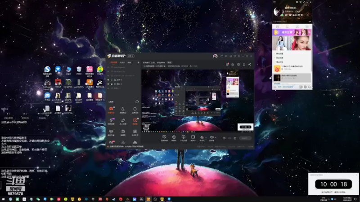The height and width of the screenshot is (202, 360).
Task: Open the notice link in streaming app status bar
Action: [x=126, y=147]
